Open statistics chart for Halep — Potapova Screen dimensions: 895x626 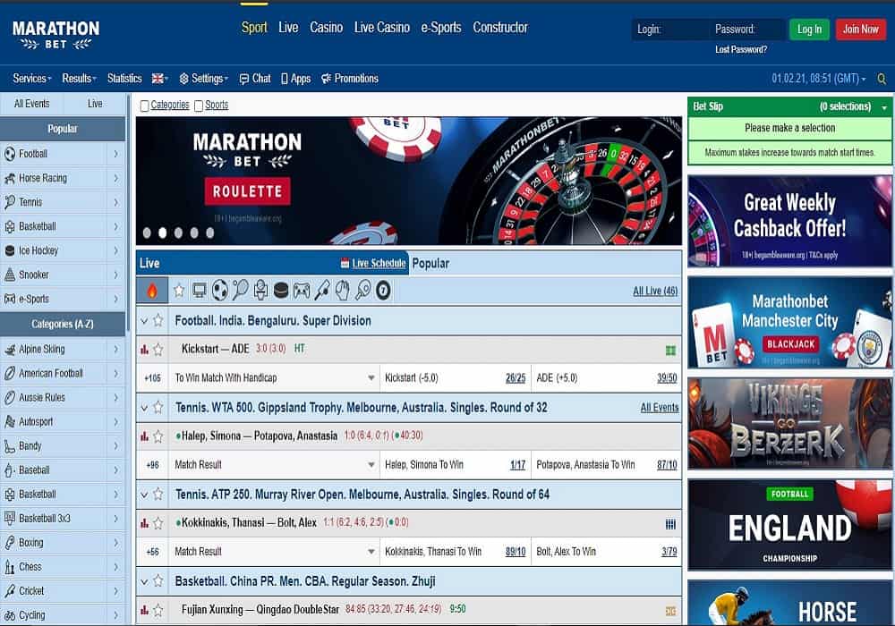click(x=144, y=436)
